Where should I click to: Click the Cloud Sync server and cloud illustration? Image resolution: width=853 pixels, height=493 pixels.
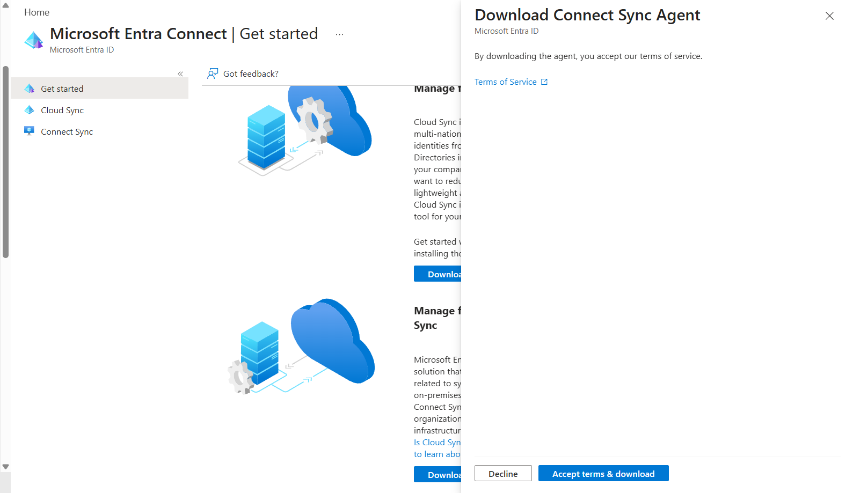(305, 130)
